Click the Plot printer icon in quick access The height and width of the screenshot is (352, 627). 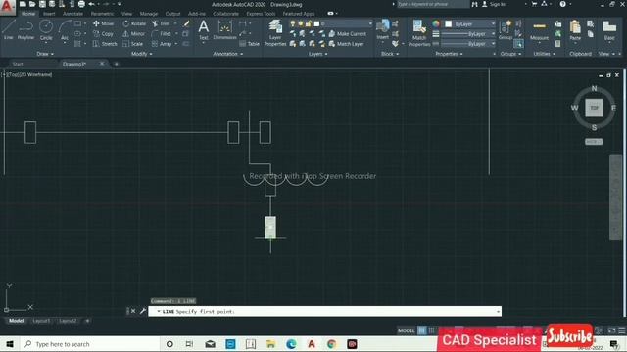(81, 4)
